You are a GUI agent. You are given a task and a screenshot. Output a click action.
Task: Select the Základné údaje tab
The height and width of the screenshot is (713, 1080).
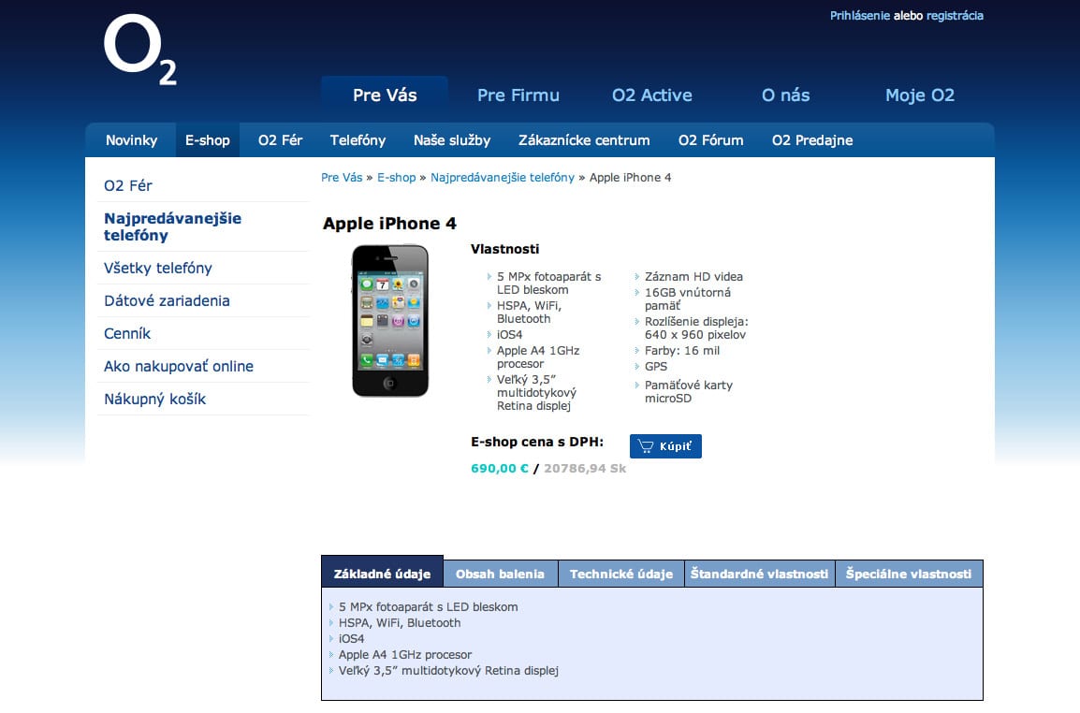(x=382, y=574)
